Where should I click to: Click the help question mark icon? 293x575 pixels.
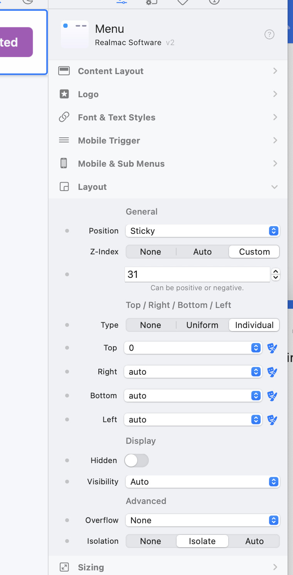point(269,35)
